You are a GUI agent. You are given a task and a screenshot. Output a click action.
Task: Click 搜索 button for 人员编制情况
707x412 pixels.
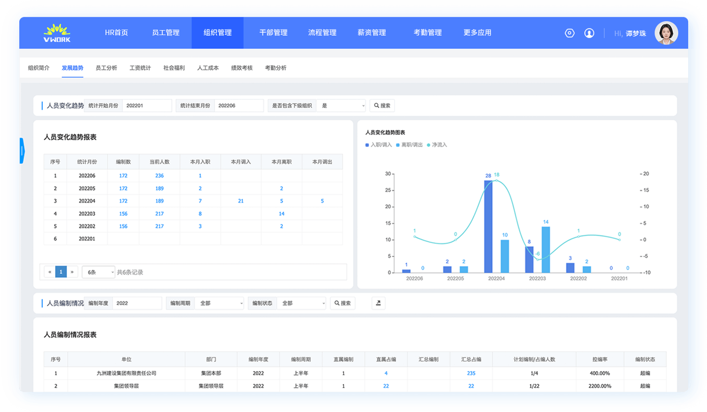tap(343, 303)
